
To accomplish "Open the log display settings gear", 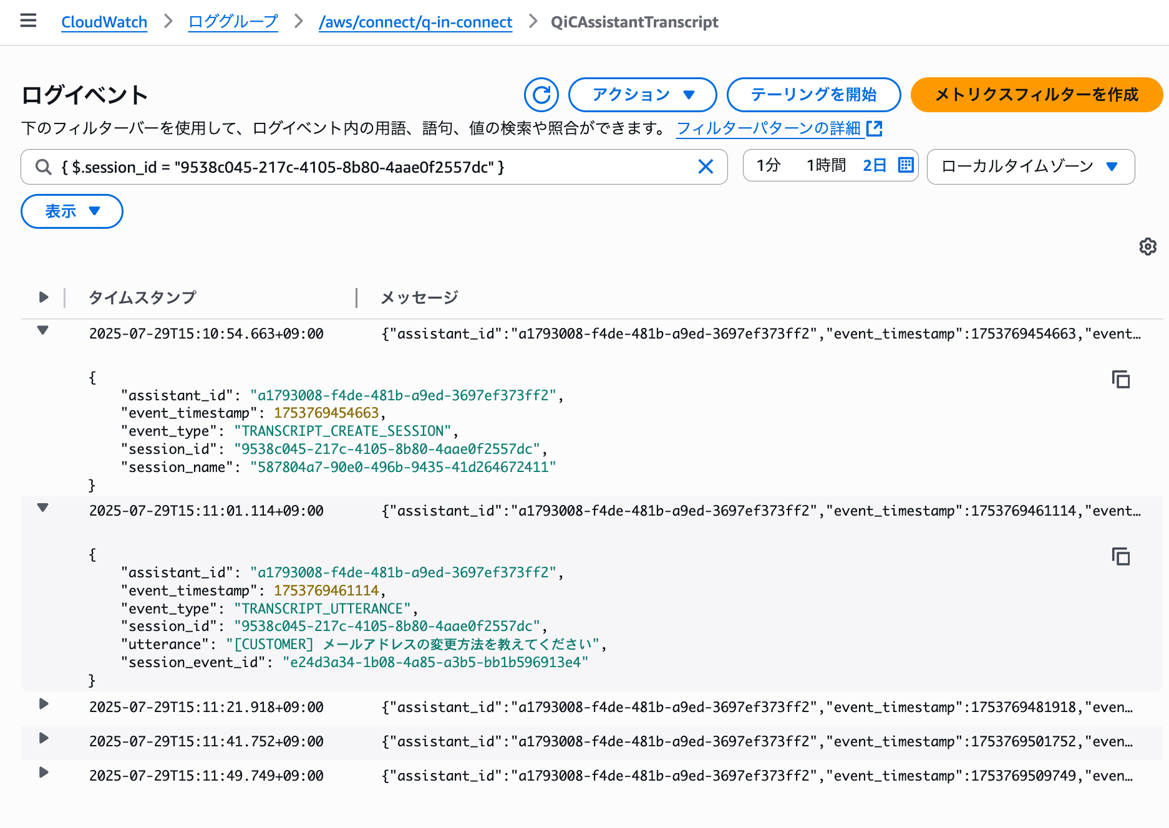I will coord(1148,247).
